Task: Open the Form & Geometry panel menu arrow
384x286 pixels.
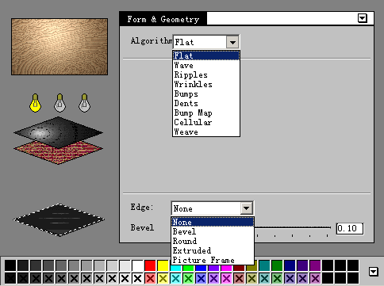Action: 363,18
